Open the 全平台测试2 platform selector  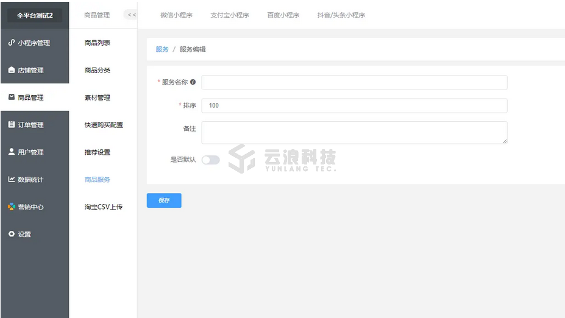click(x=35, y=15)
